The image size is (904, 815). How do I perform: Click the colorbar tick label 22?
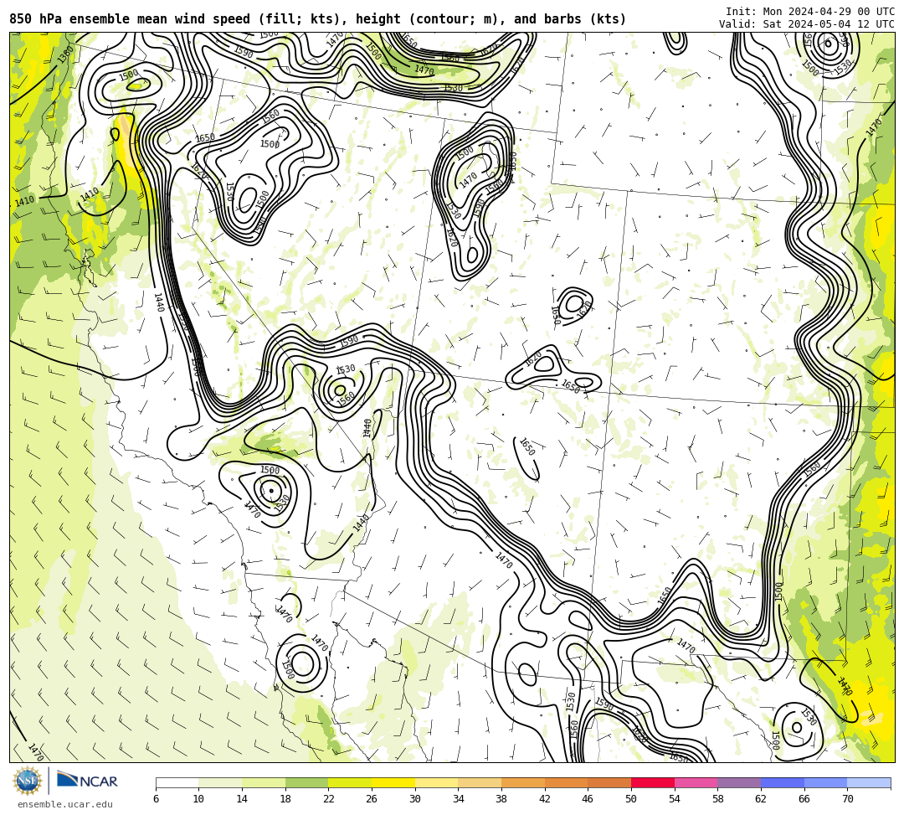coord(329,799)
